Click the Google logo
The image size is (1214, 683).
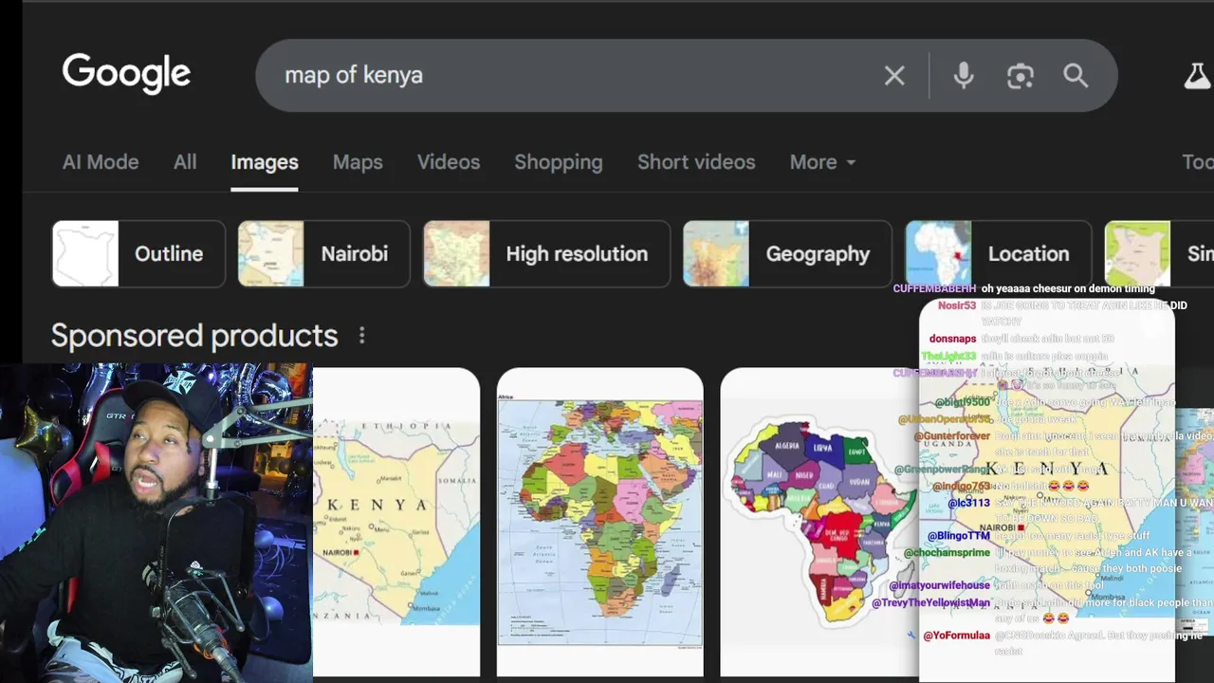[126, 74]
